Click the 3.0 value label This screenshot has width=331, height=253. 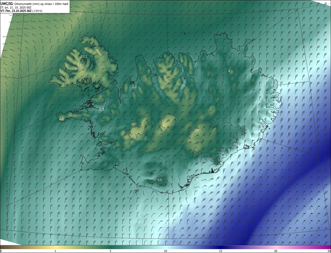[x=79, y=14]
